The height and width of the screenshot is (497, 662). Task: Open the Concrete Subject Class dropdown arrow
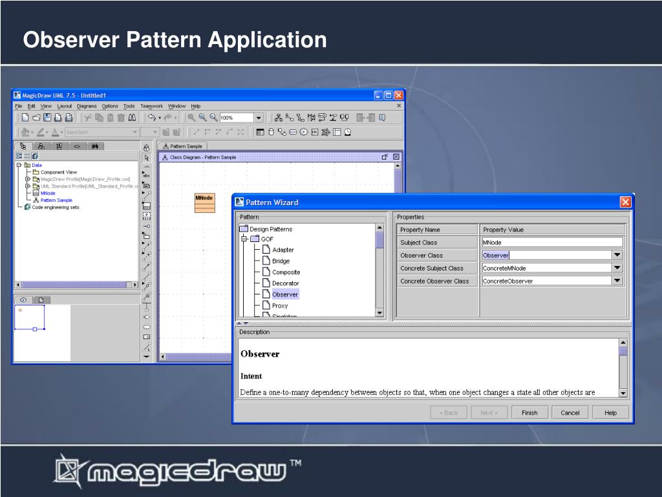pos(617,268)
